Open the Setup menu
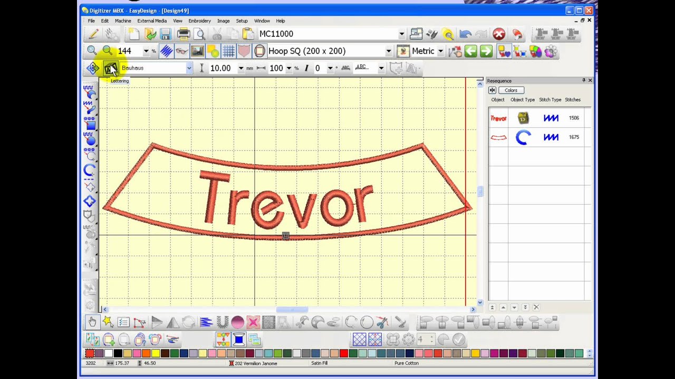 [x=242, y=21]
